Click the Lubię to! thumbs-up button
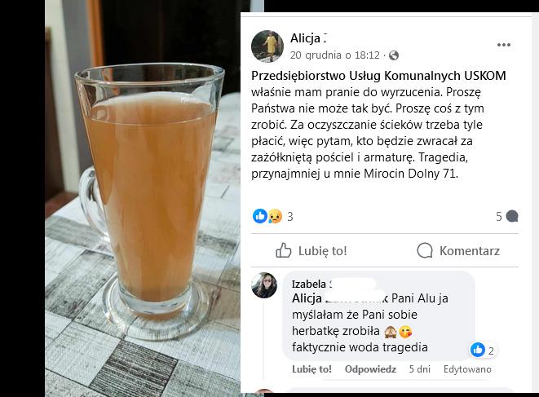 [x=311, y=250]
